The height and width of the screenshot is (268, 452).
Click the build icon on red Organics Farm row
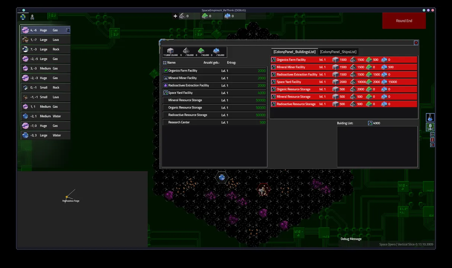pyautogui.click(x=274, y=60)
